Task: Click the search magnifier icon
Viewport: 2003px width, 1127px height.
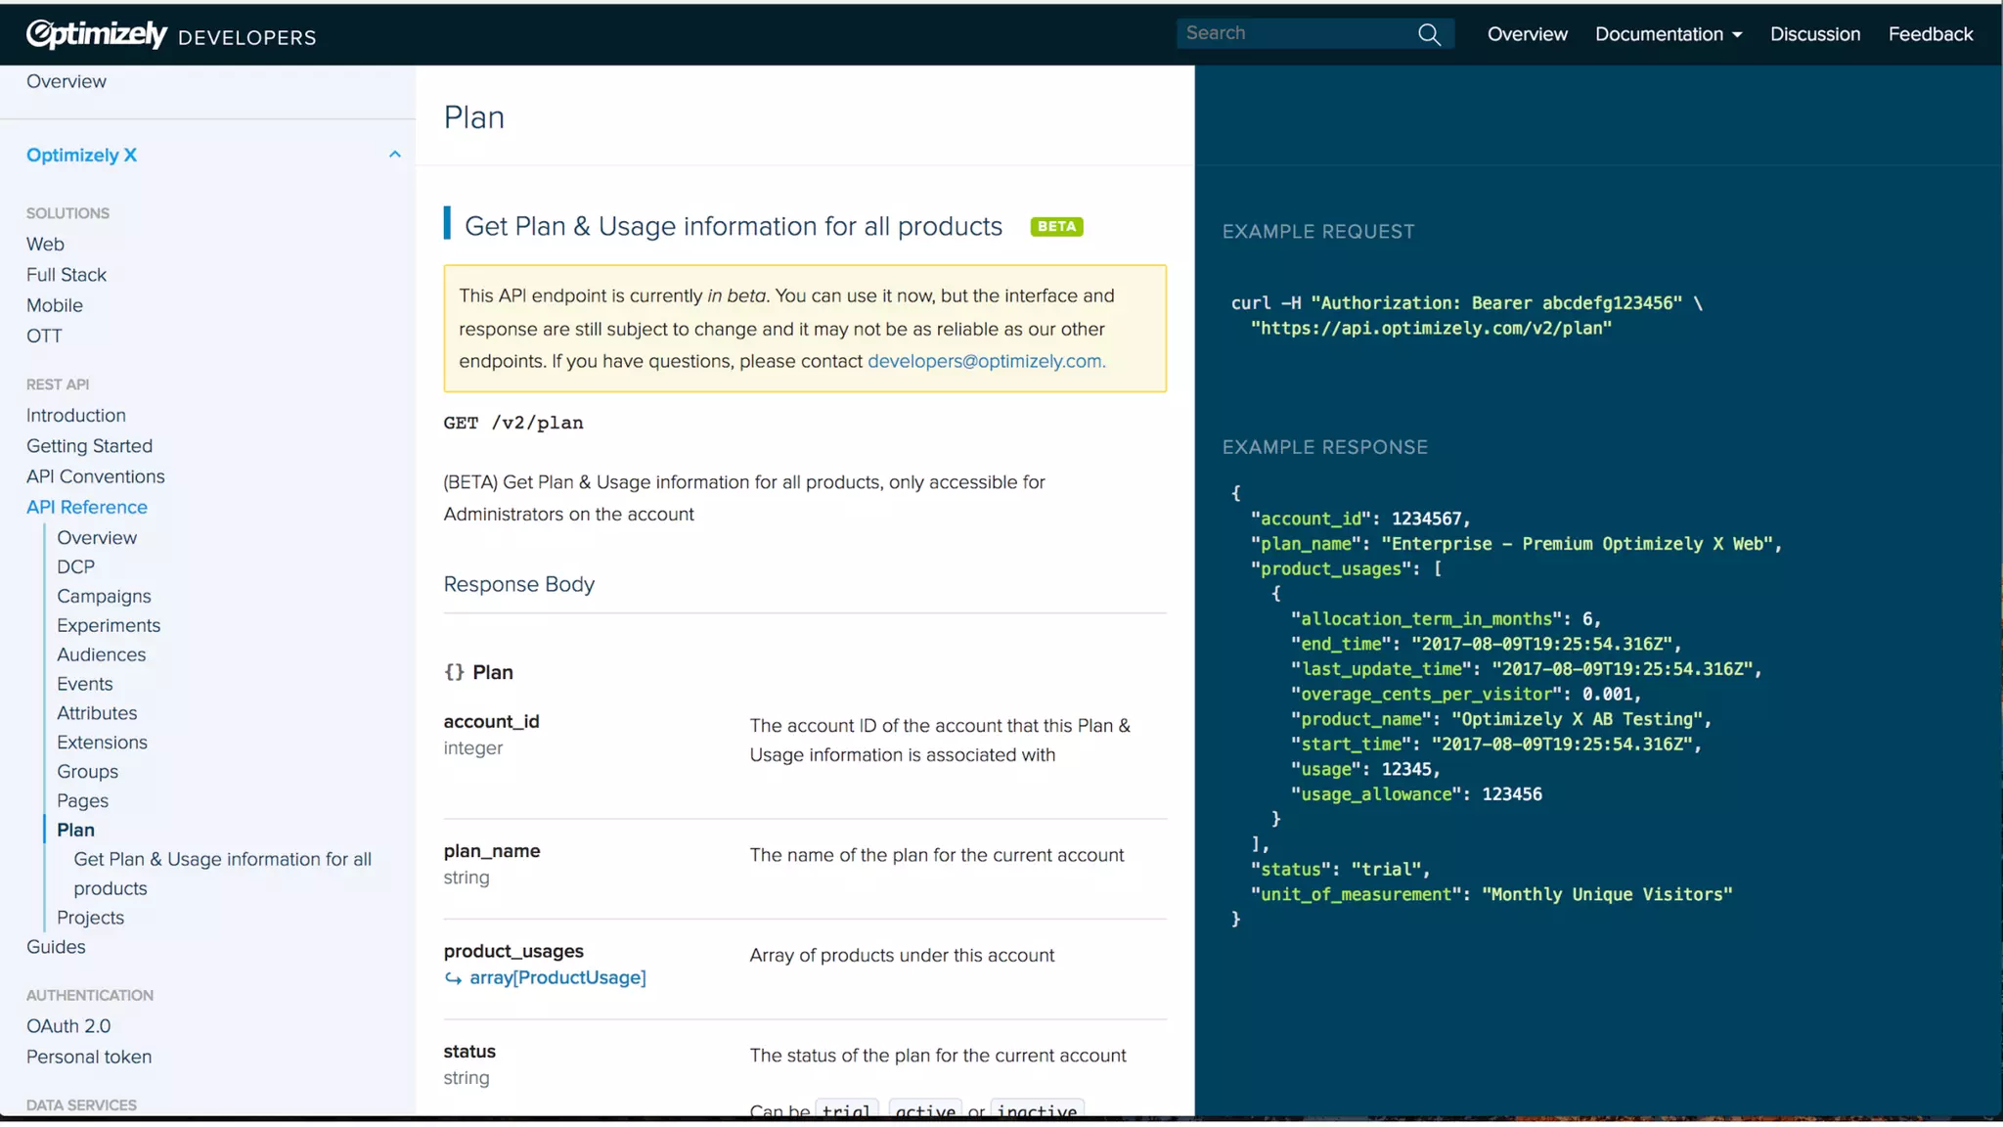Action: pyautogui.click(x=1429, y=34)
